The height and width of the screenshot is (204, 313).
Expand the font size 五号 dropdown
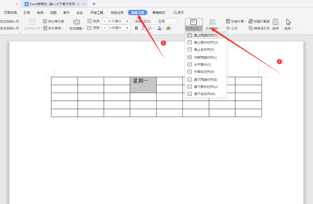[176, 21]
